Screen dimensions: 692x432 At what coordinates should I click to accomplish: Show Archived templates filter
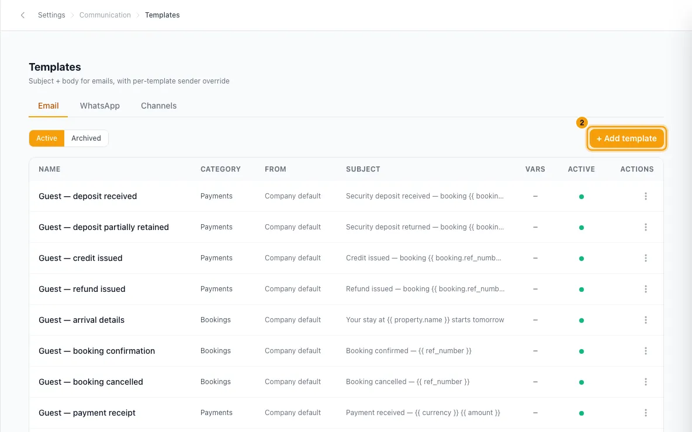tap(86, 138)
